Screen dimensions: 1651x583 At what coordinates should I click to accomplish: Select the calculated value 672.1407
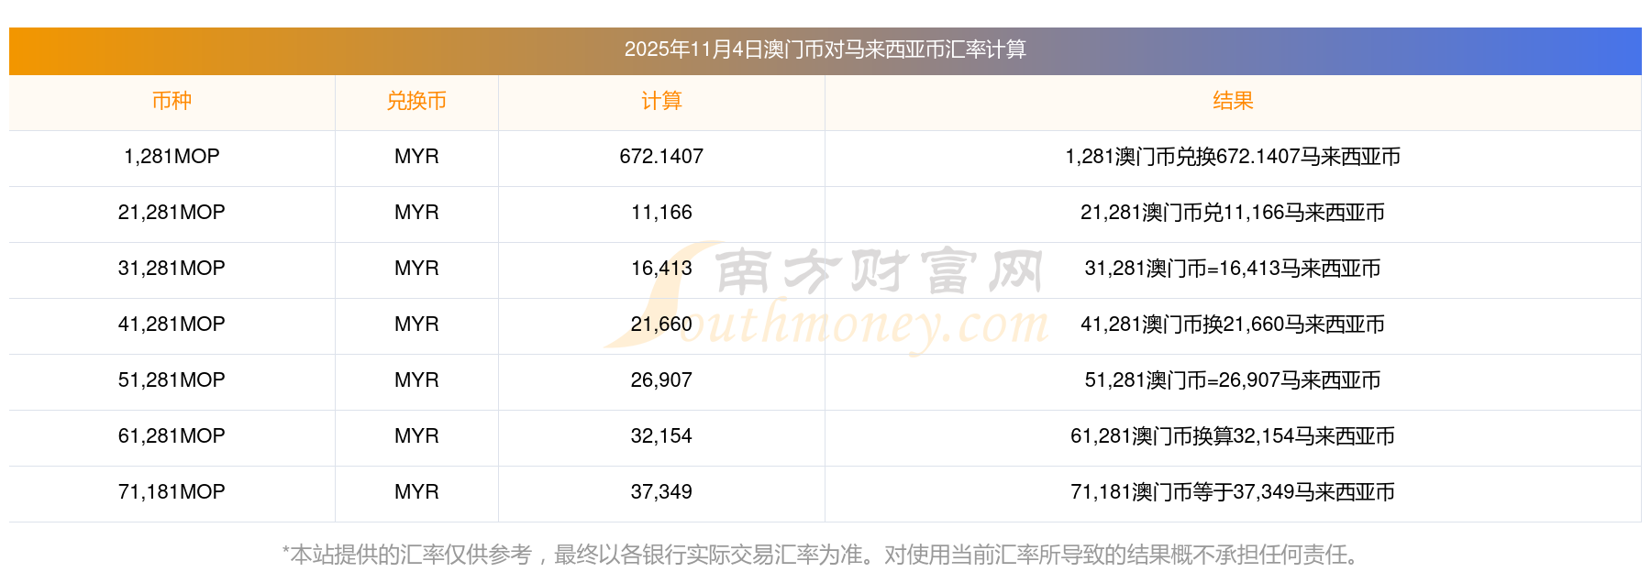[x=661, y=157]
